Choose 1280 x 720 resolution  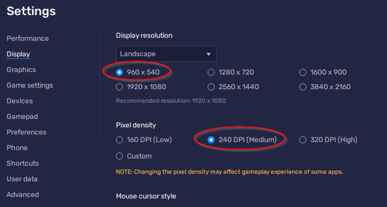point(211,72)
